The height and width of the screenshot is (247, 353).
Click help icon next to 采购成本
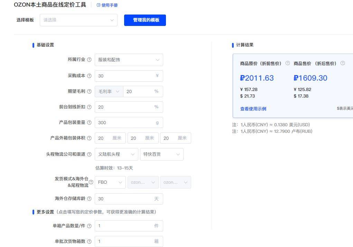tap(89, 76)
